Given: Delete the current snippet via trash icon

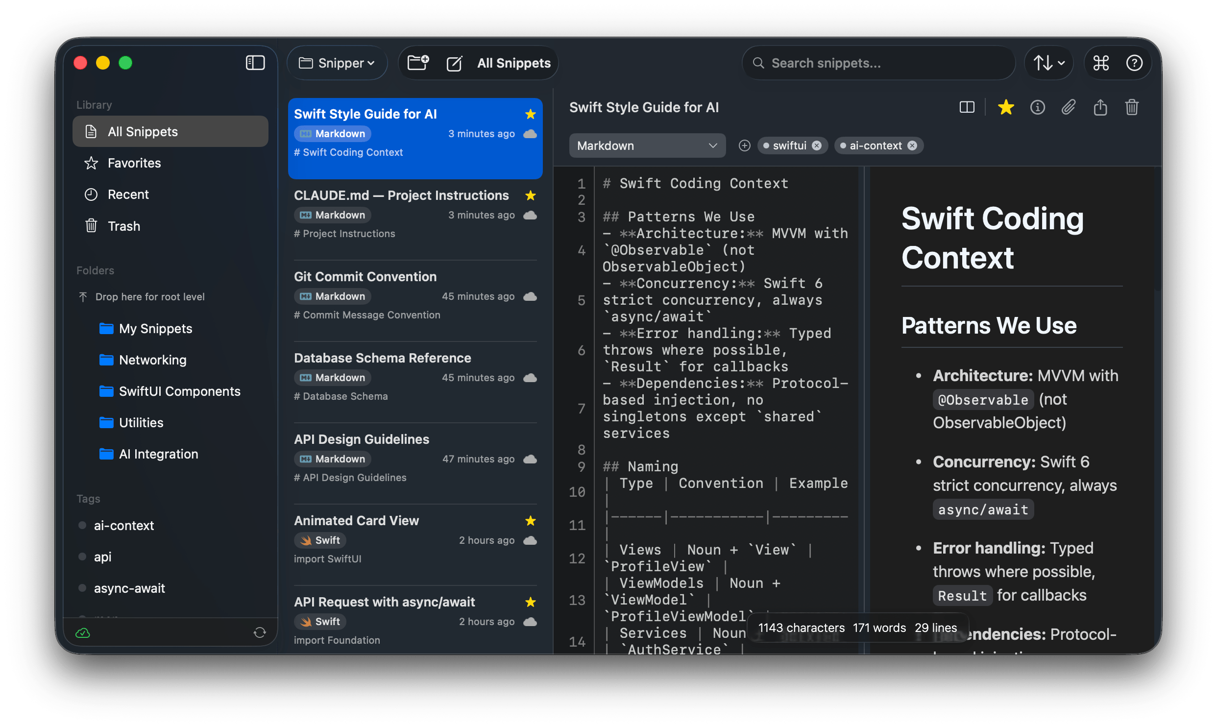Looking at the screenshot, I should pyautogui.click(x=1132, y=107).
